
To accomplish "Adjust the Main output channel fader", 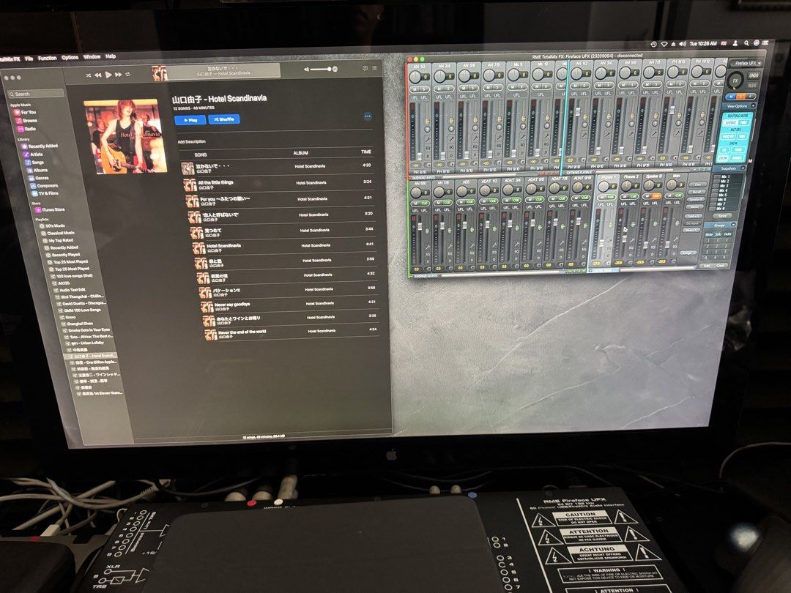I will click(x=667, y=243).
